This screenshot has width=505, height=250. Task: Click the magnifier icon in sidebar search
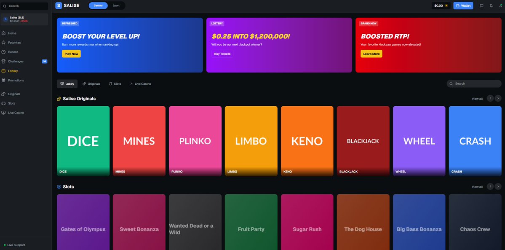(x=5, y=6)
